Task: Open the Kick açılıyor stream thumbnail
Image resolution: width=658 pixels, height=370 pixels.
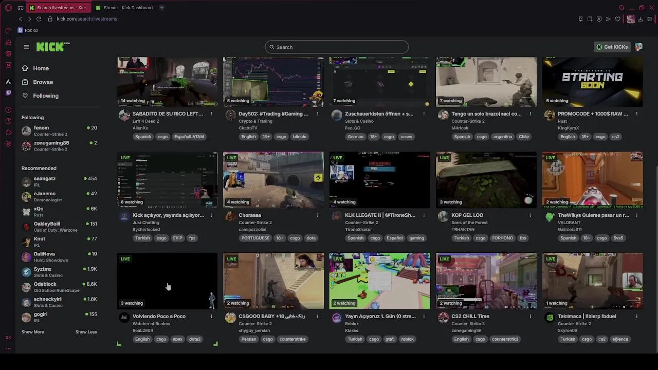Action: point(167,180)
